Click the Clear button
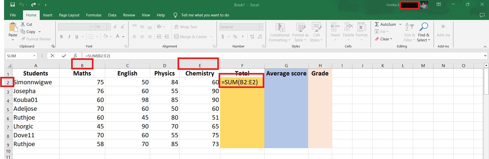 coord(384,39)
